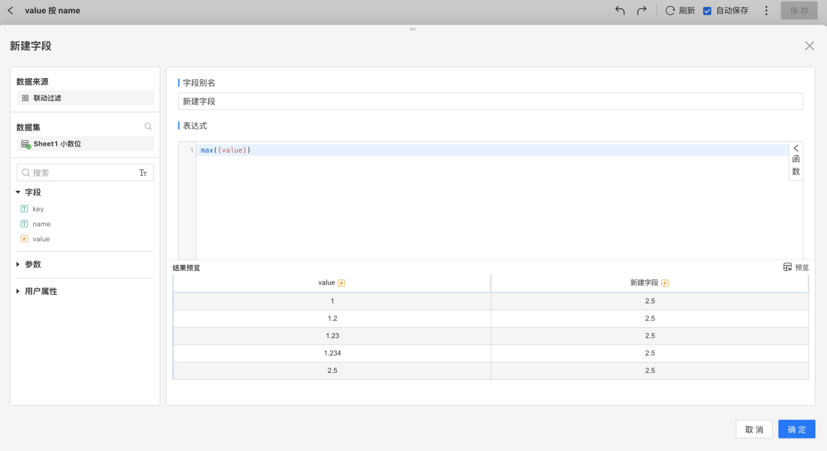The width and height of the screenshot is (827, 451).
Task: Collapse the 字段 section
Action: pyautogui.click(x=18, y=192)
